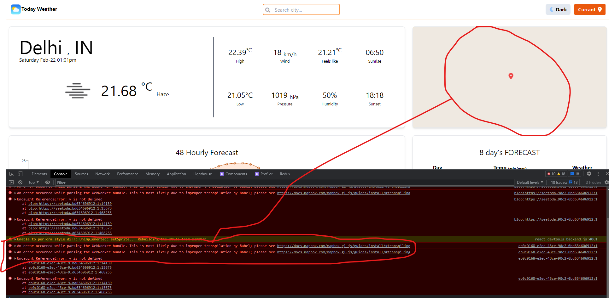Open the react_devtools_backend.js:4061 source link
The width and height of the screenshot is (609, 298).
click(x=566, y=239)
